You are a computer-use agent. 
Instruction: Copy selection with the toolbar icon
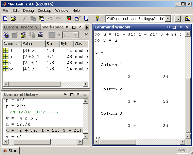[33, 19]
